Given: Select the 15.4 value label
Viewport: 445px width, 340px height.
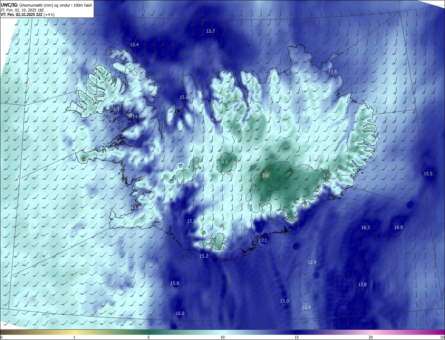Looking at the screenshot, I should coord(134,45).
